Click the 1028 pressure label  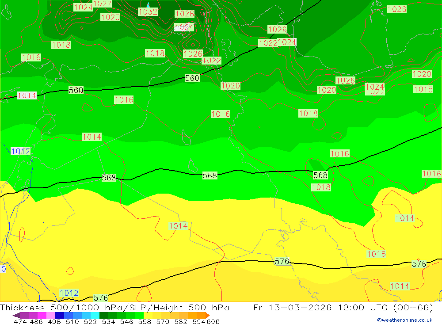coord(185,14)
